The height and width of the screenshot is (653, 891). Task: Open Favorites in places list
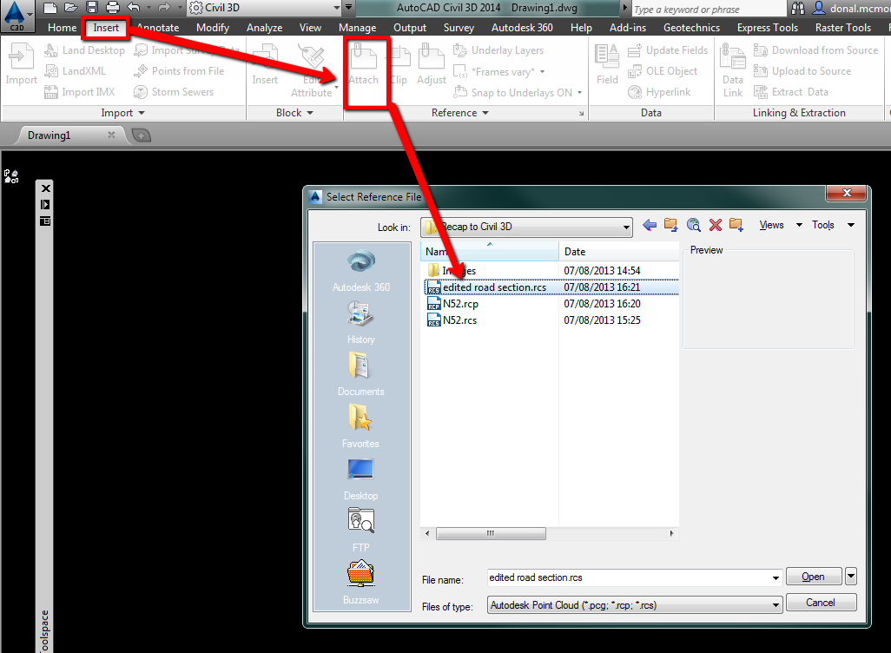pos(361,426)
